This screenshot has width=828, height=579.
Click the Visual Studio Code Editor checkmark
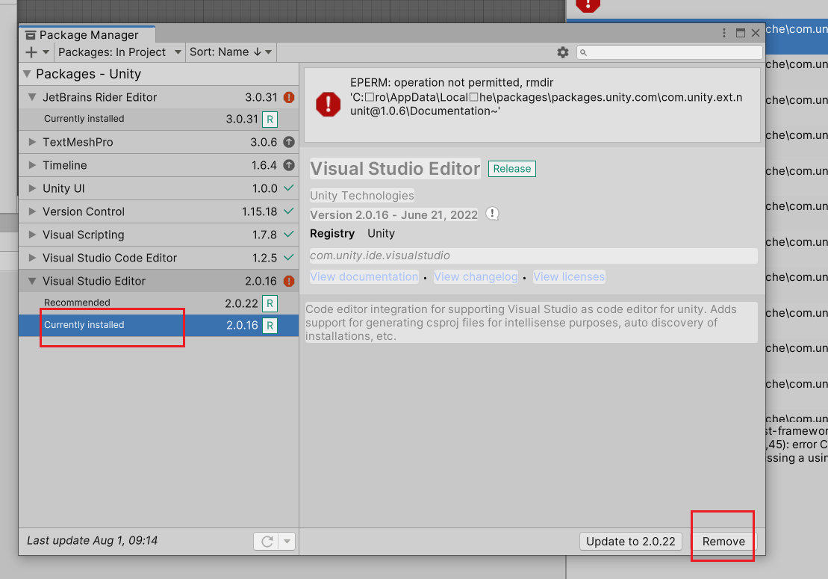[x=289, y=257]
